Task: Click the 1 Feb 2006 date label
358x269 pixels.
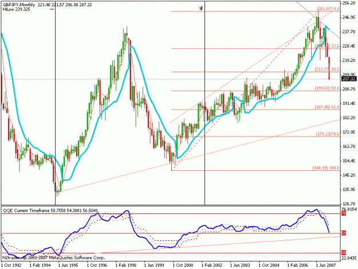Action: tap(297, 265)
